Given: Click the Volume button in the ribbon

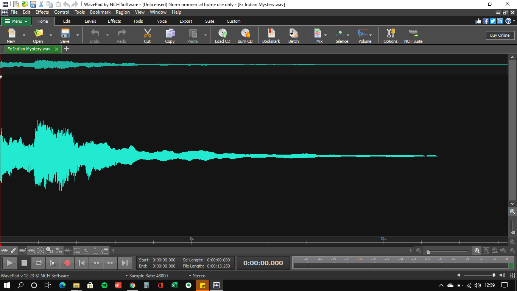Looking at the screenshot, I should pyautogui.click(x=365, y=36).
